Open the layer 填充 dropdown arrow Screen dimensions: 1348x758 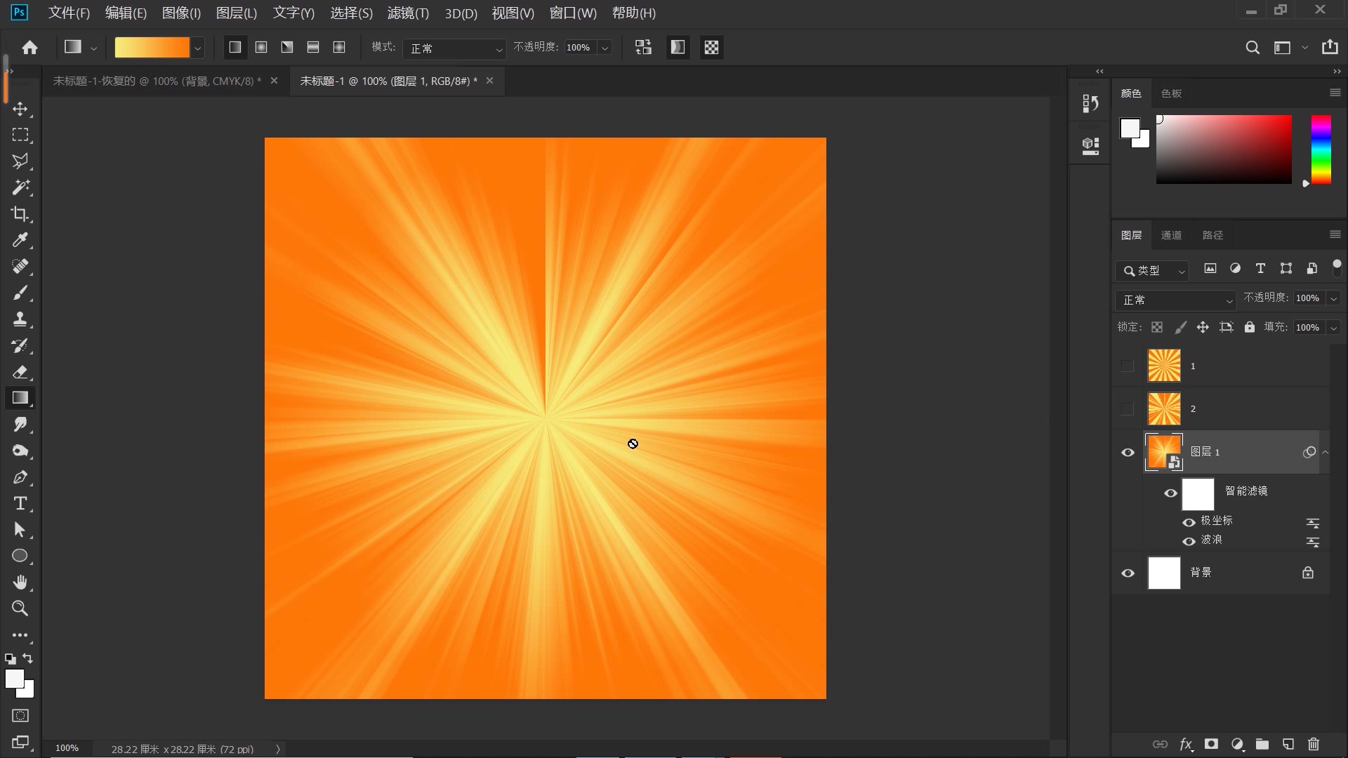[x=1333, y=328]
